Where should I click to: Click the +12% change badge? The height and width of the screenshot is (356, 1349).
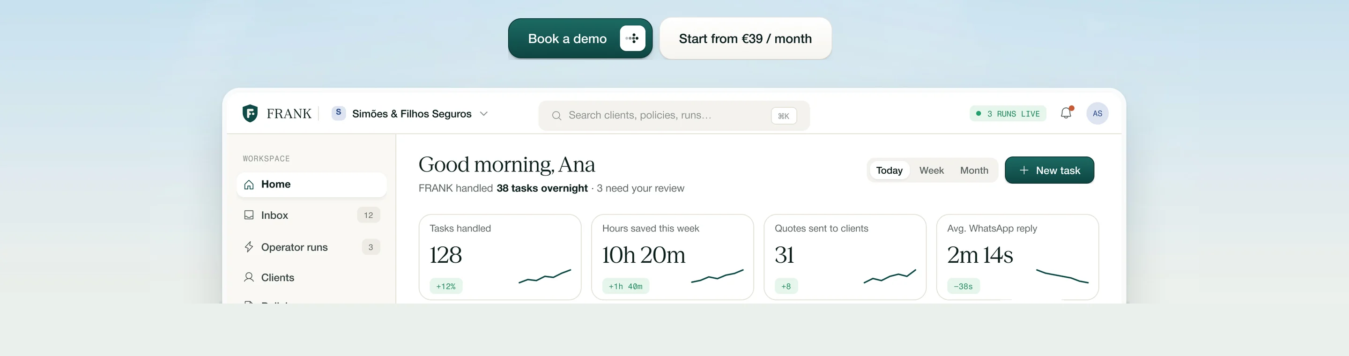coord(446,286)
